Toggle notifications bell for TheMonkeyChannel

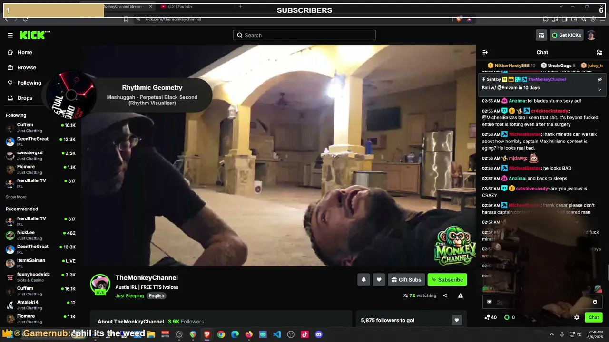click(364, 280)
